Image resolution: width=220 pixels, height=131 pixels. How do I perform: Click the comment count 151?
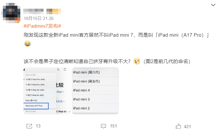pyautogui.click(x=113, y=126)
